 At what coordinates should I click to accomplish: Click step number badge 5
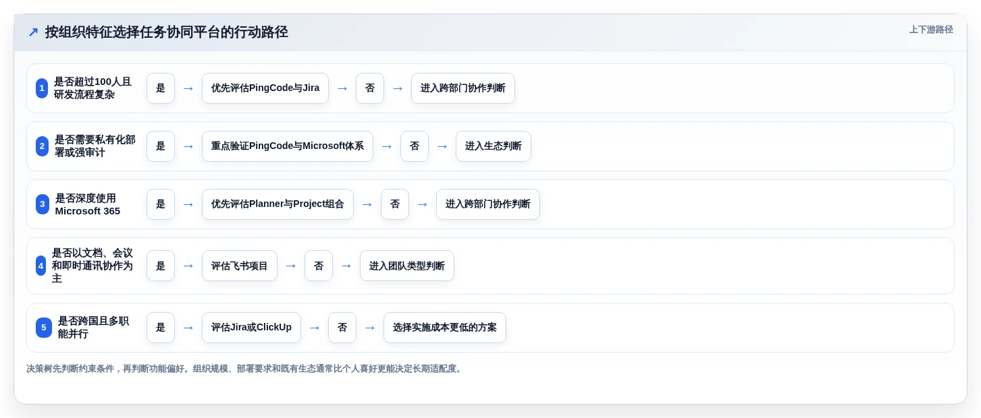44,328
